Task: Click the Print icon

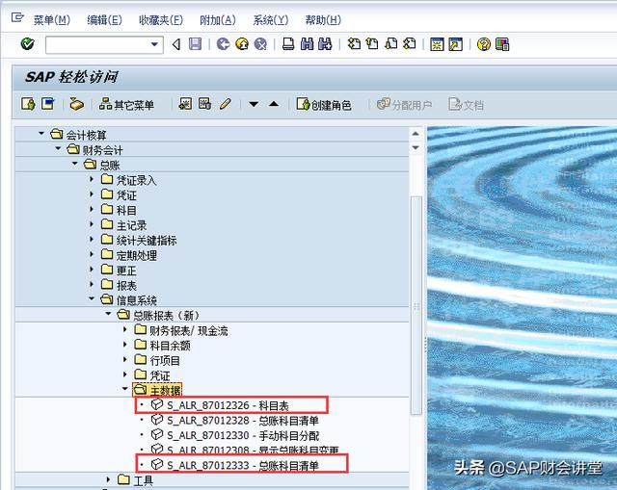Action: [288, 44]
